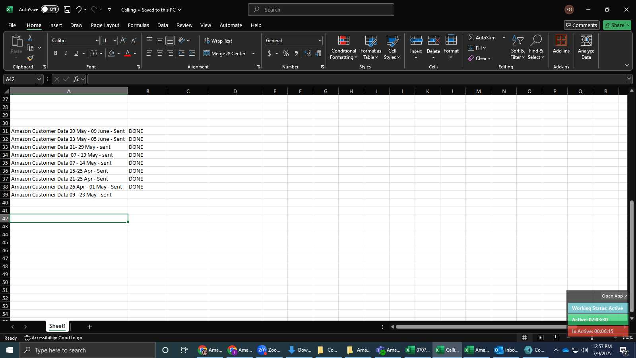
Task: Increase font size with the large A
Action: click(x=123, y=41)
